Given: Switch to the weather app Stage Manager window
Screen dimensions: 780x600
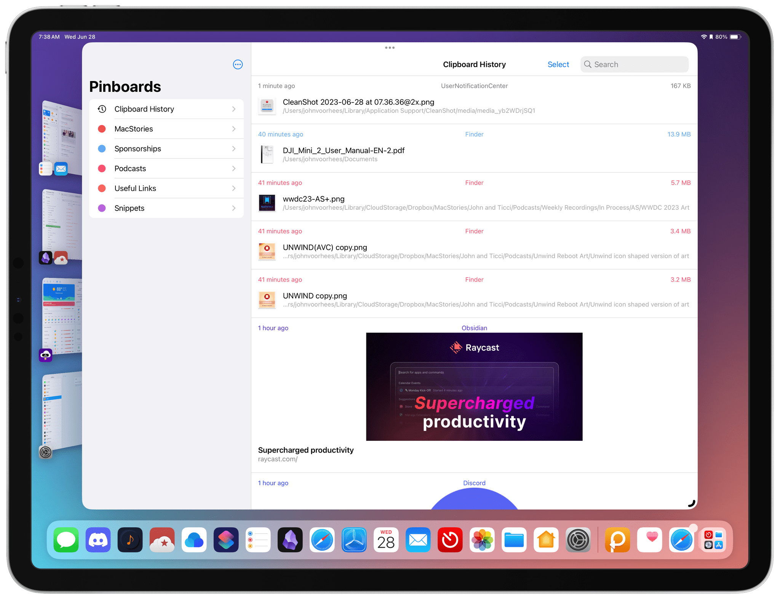Looking at the screenshot, I should point(61,319).
